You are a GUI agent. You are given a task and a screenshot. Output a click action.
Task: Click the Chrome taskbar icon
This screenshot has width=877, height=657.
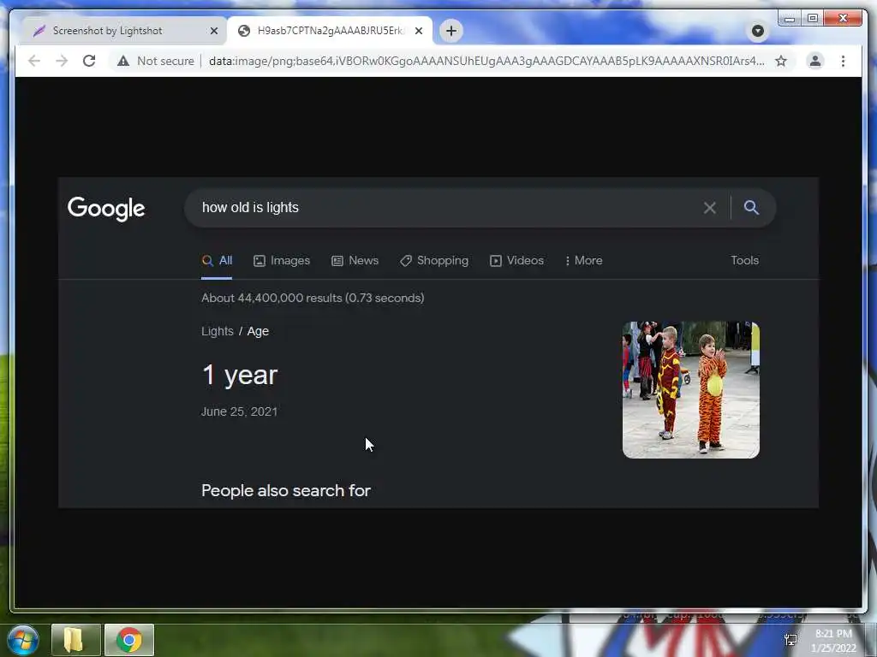coord(129,640)
